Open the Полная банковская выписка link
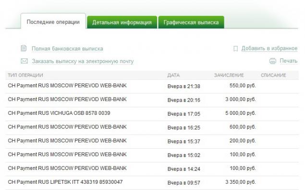Image resolution: width=305 pixels, height=190 pixels. 67,49
